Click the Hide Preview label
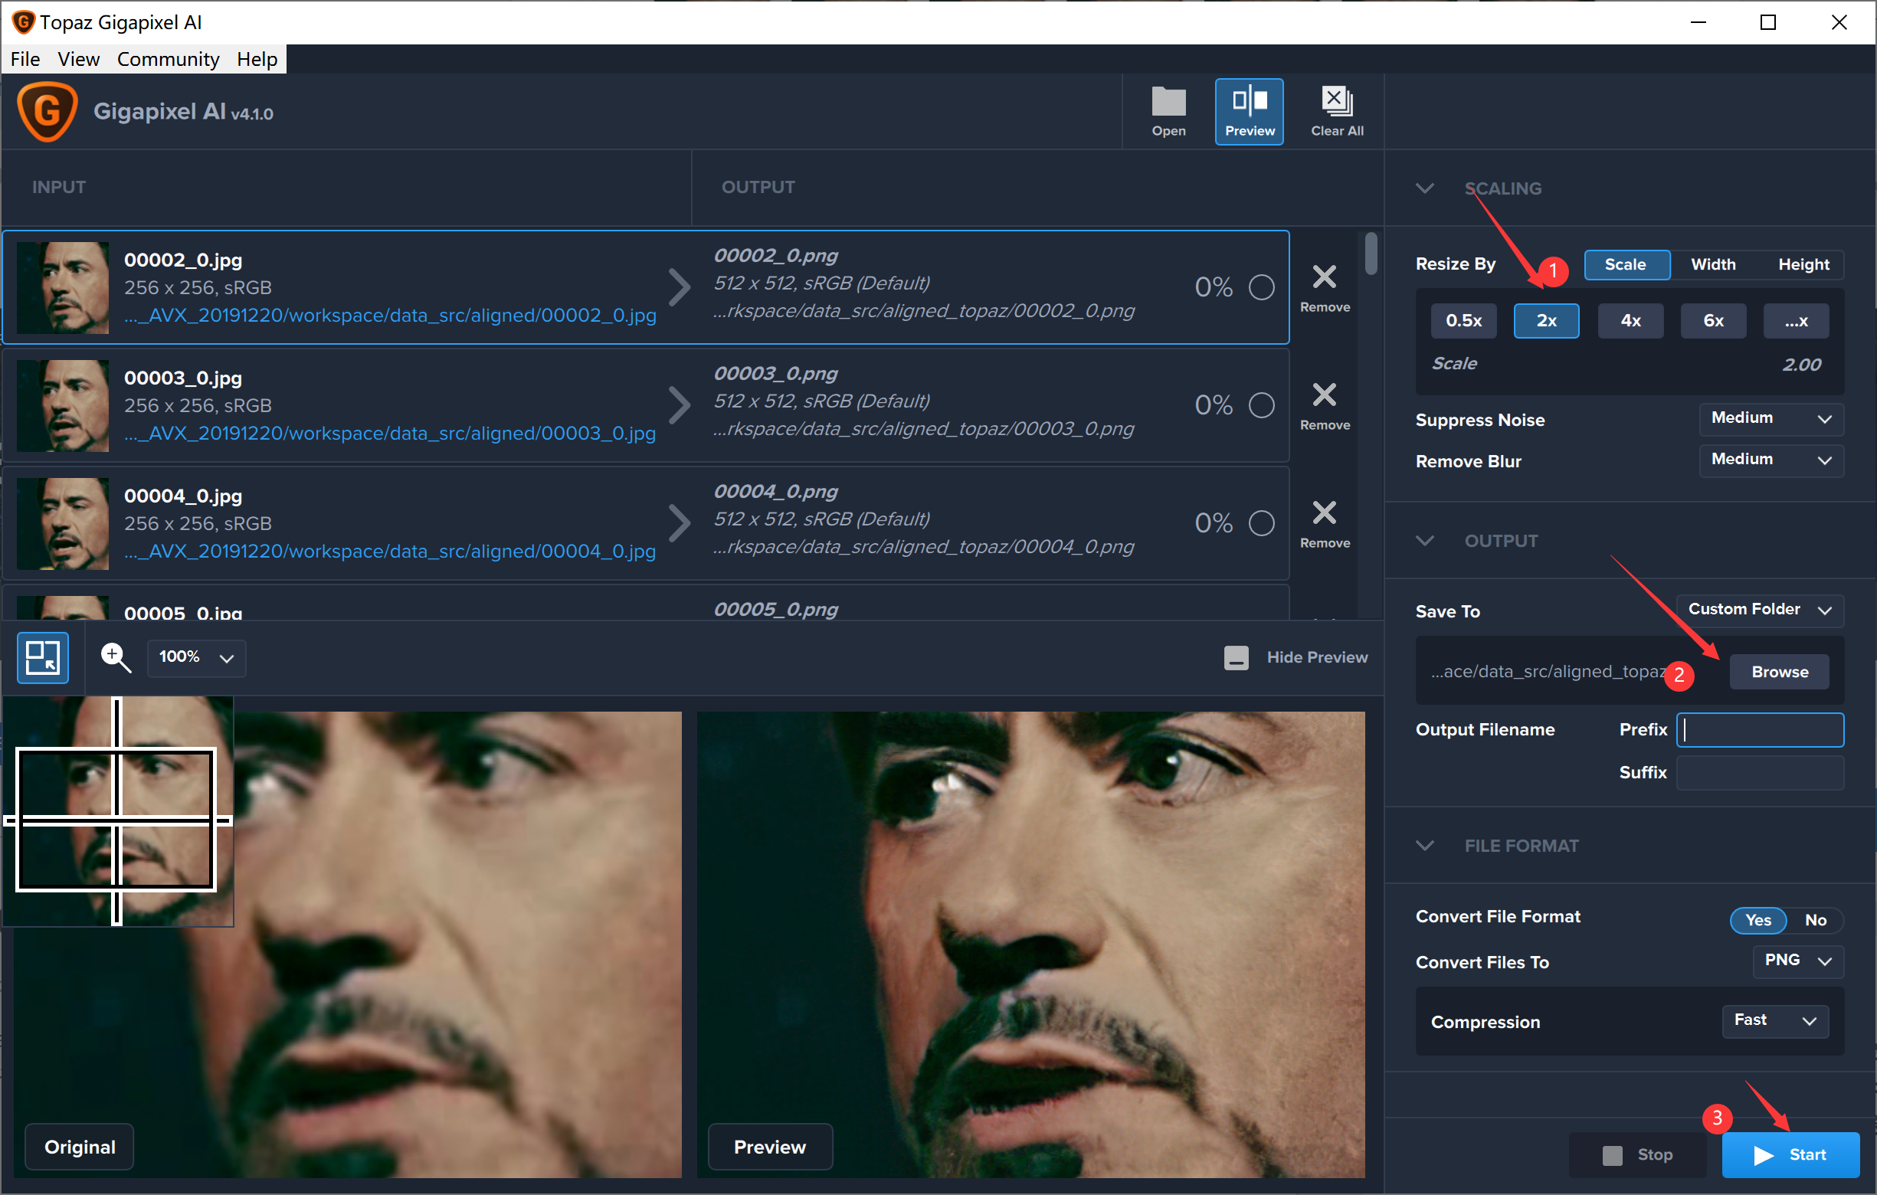This screenshot has height=1195, width=1877. [x=1316, y=657]
